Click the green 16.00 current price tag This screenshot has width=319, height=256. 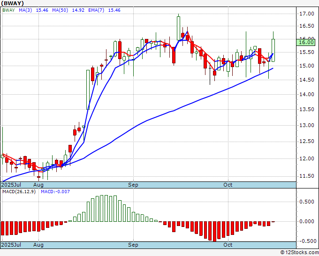pos(306,42)
